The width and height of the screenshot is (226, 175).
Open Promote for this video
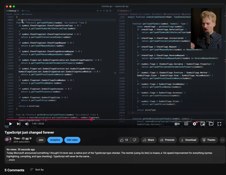click(x=168, y=140)
